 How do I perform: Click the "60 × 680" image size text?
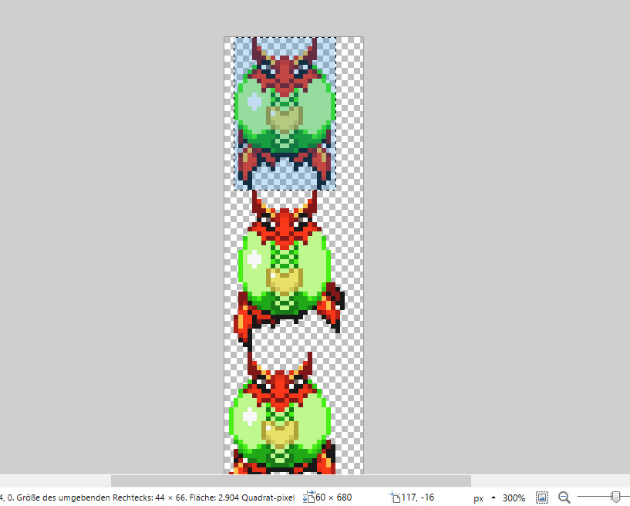(x=333, y=498)
